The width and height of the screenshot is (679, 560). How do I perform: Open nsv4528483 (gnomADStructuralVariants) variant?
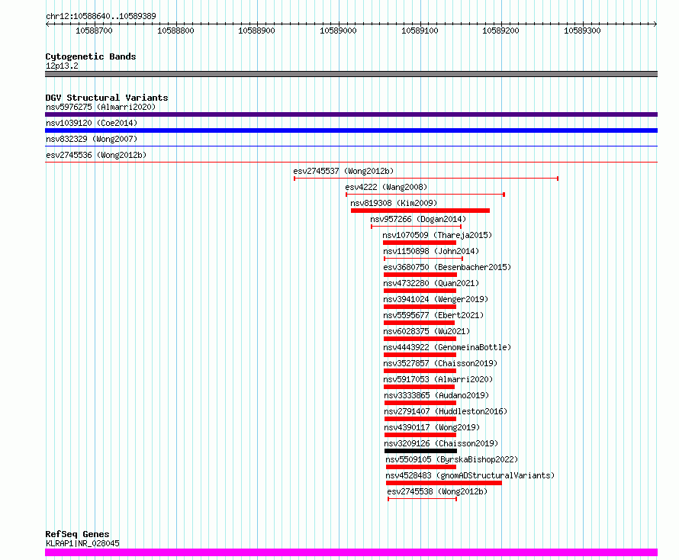[x=470, y=475]
